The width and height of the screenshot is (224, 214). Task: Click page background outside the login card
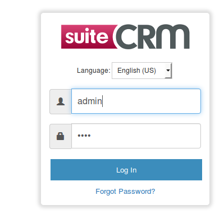coord(19,106)
